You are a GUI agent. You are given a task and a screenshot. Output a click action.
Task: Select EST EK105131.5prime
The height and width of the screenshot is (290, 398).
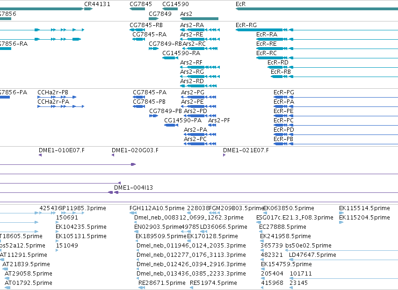[81, 236]
